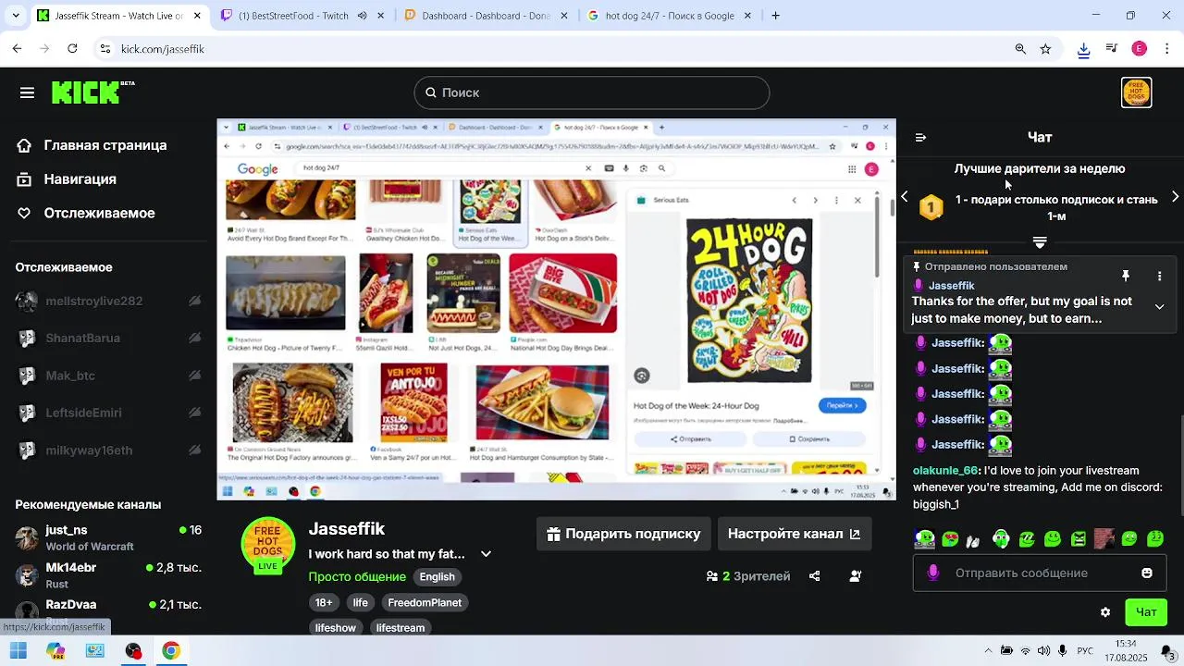
Task: Toggle follow state for ShanatBarua
Action: [x=194, y=338]
